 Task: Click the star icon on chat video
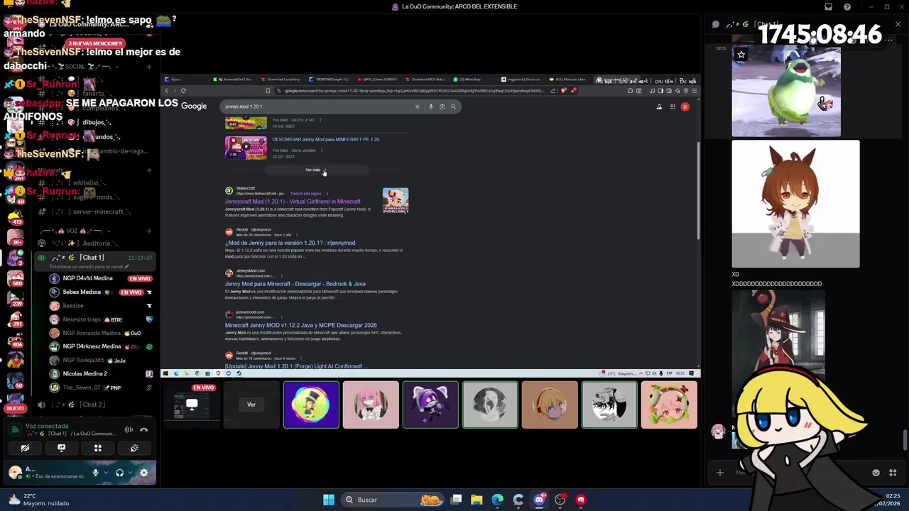tap(741, 55)
